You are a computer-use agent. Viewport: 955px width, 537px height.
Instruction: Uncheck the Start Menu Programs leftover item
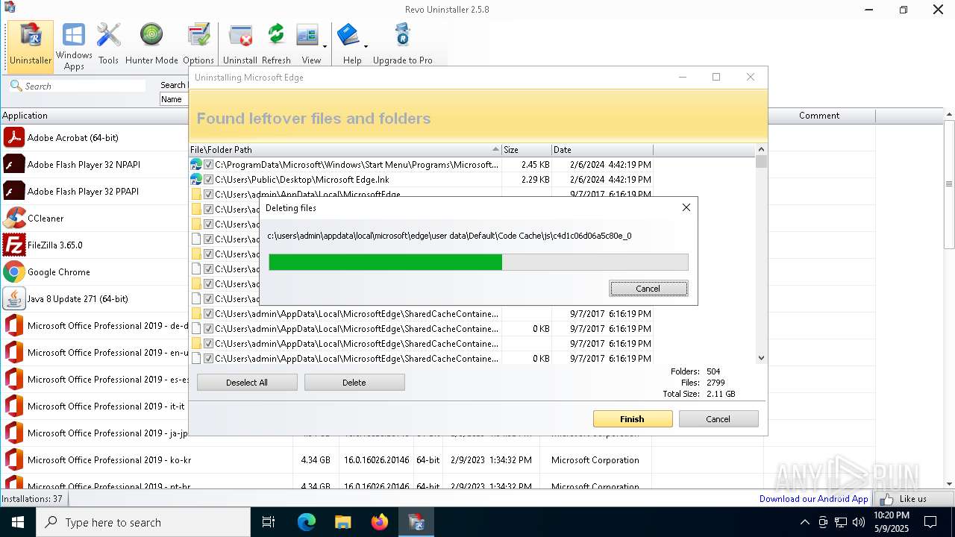(x=209, y=165)
